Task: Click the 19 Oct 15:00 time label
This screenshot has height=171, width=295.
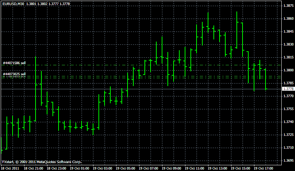Action: click(x=240, y=168)
